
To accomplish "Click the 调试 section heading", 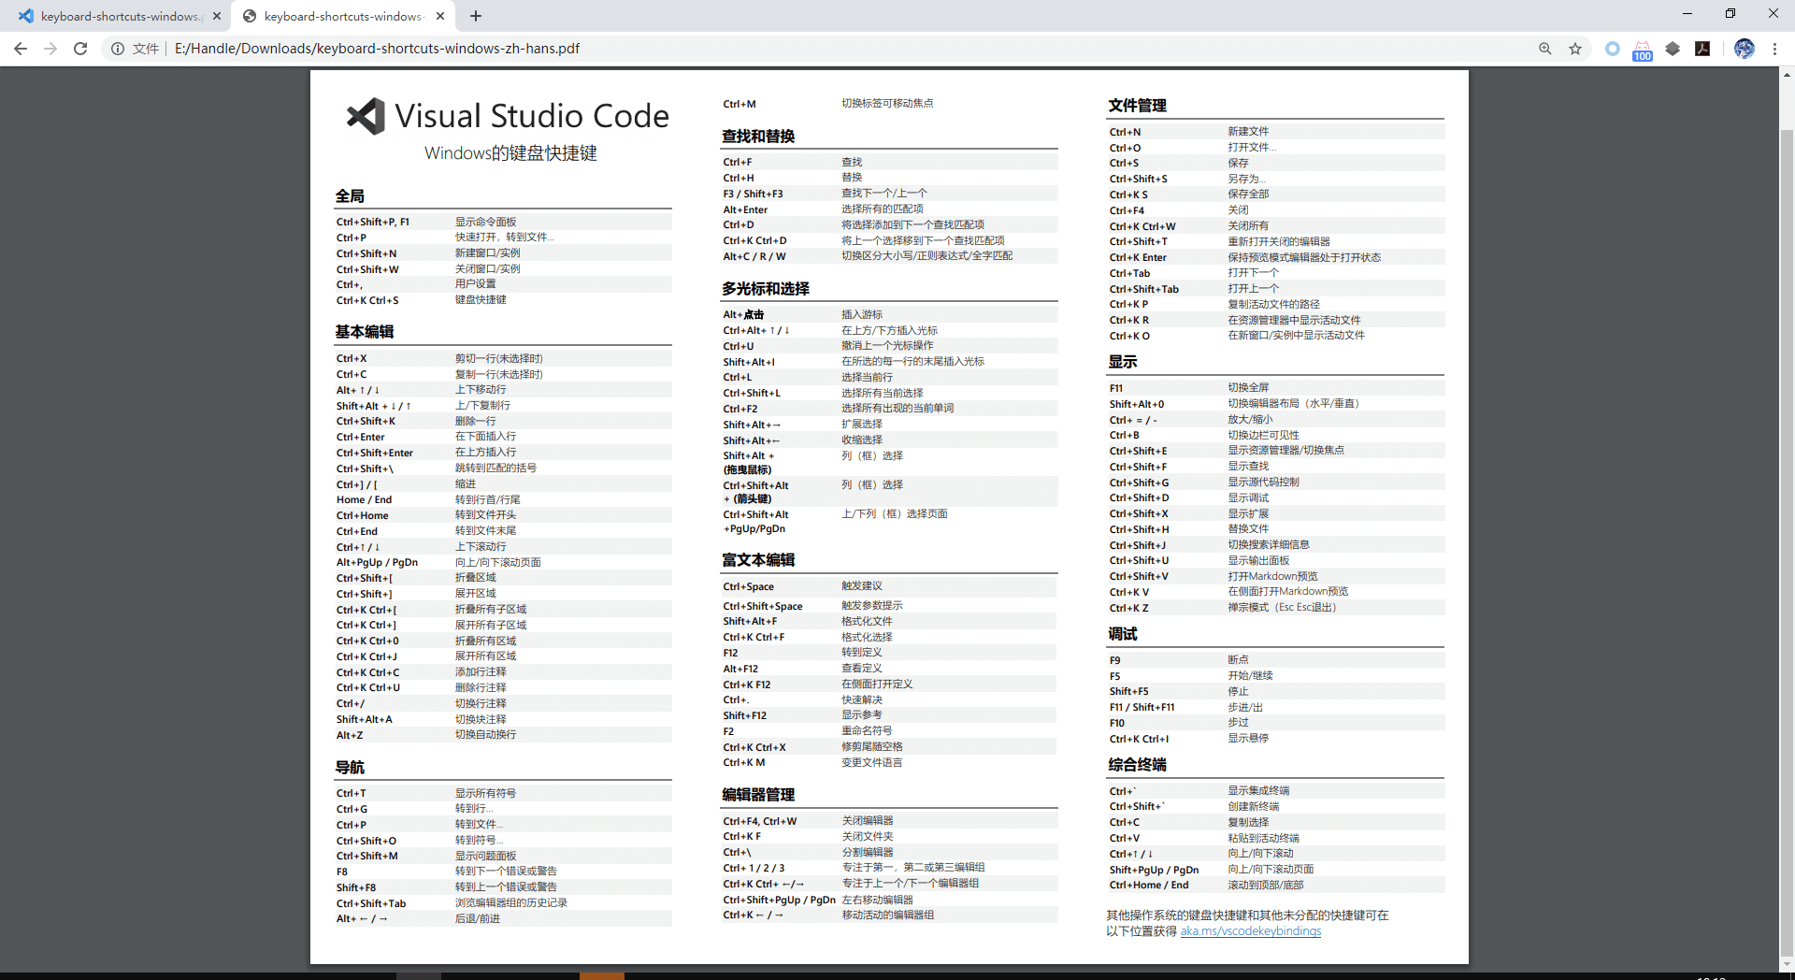I will coord(1123,634).
